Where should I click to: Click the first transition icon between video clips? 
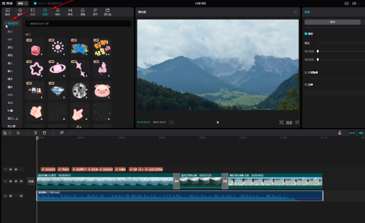177,181
